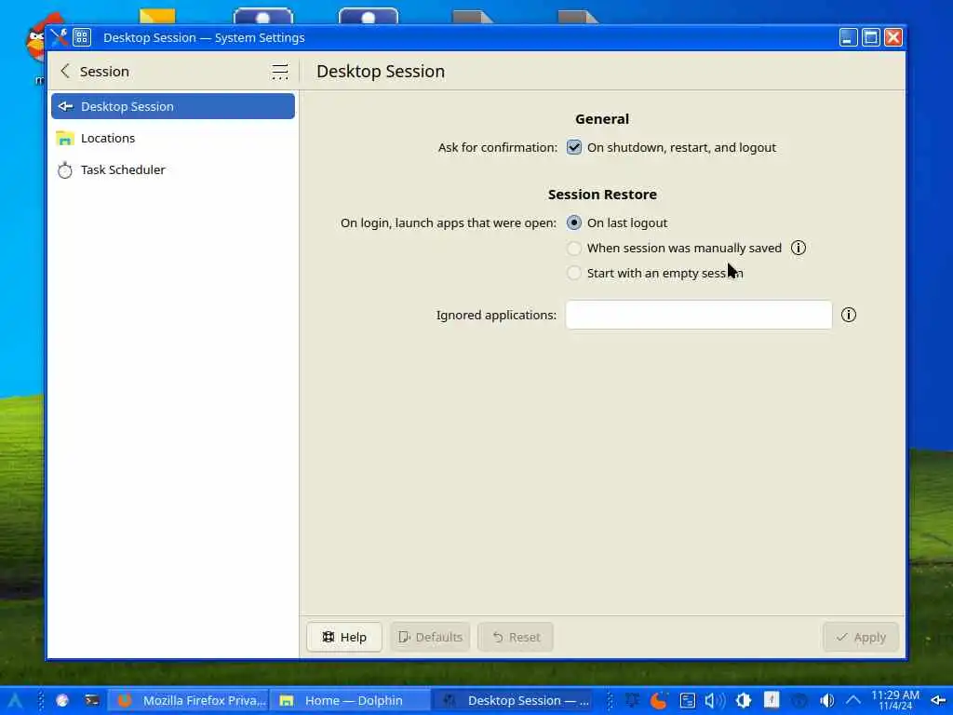
Task: Click the filled speaker tray icon
Action: pyautogui.click(x=826, y=701)
